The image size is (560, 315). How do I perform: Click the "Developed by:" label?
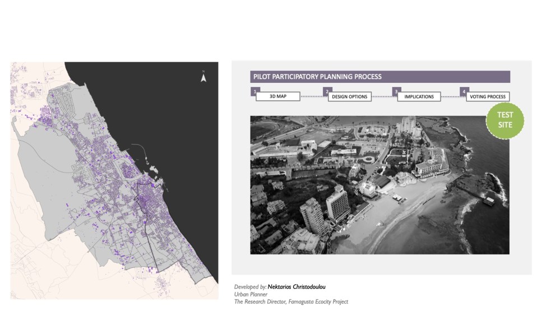tap(250, 287)
